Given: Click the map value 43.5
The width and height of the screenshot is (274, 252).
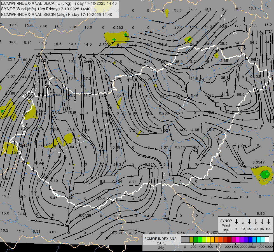Looking at the screenshot, I should click(223, 26).
